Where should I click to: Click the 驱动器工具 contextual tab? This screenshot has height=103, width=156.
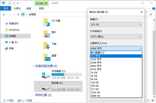tap(42, 4)
